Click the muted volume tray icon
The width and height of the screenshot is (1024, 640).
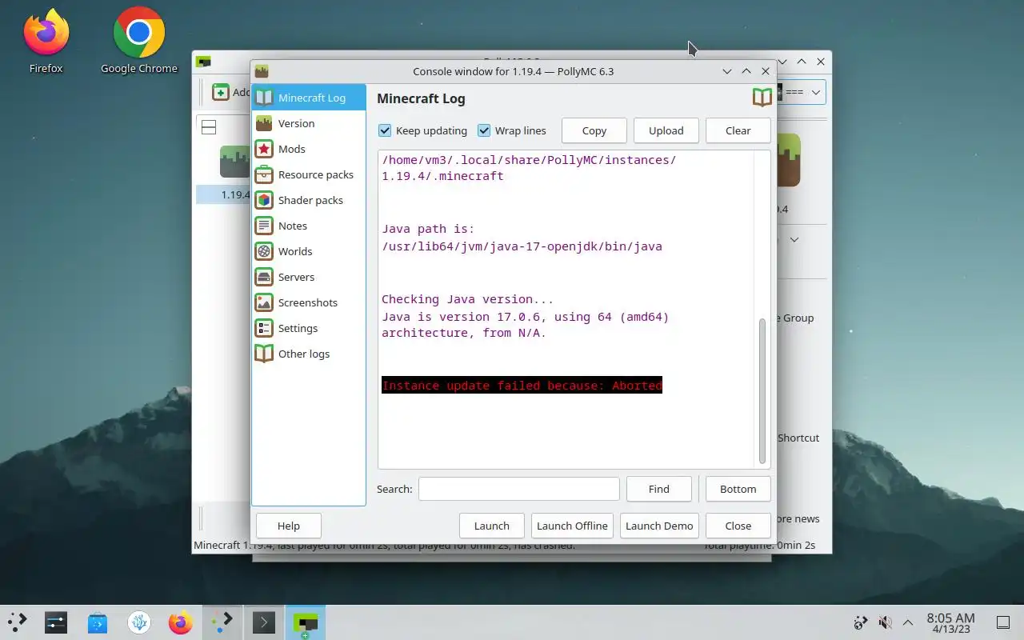885,622
